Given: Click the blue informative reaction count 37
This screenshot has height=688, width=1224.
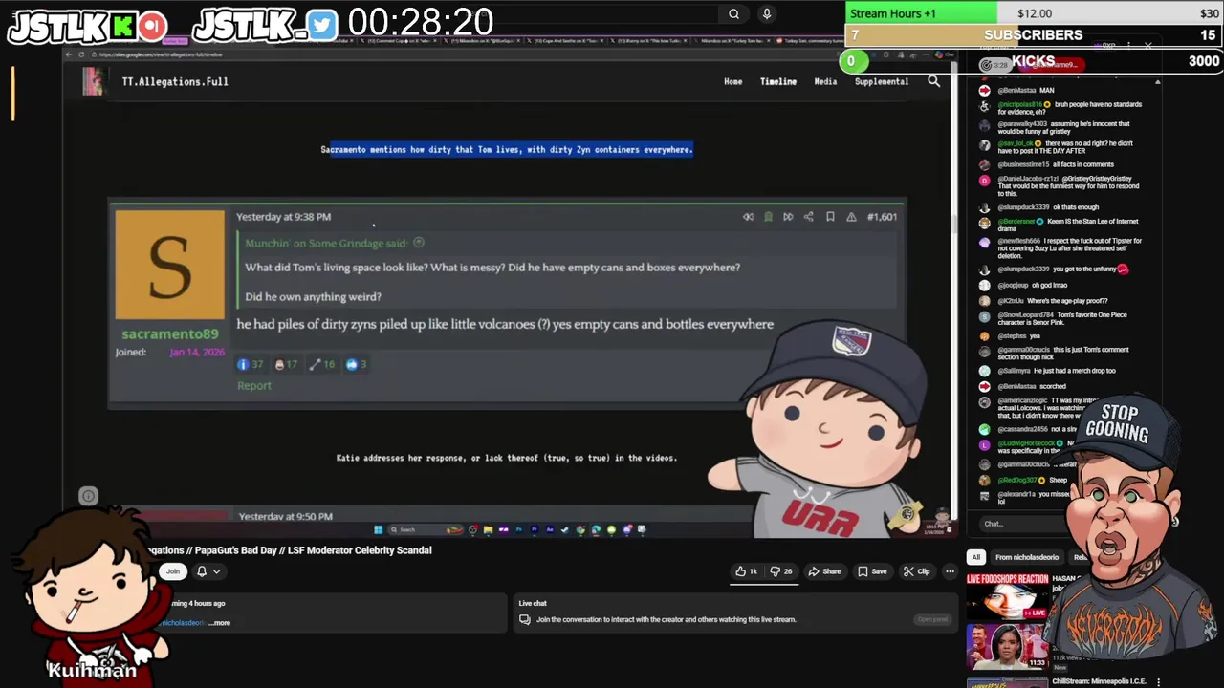Looking at the screenshot, I should point(250,364).
